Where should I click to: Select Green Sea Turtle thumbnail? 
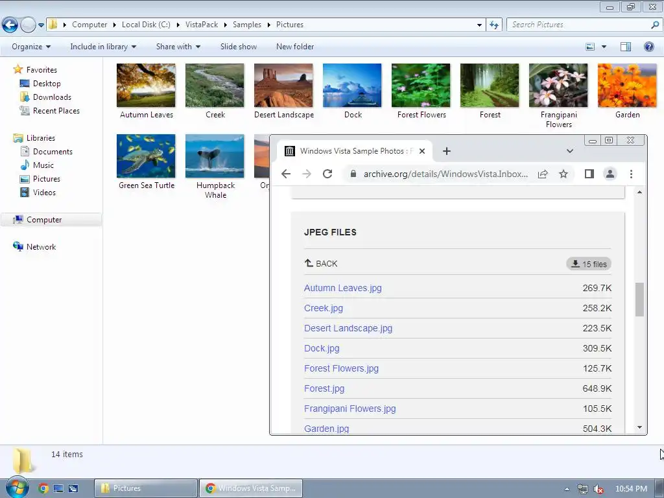point(146,156)
